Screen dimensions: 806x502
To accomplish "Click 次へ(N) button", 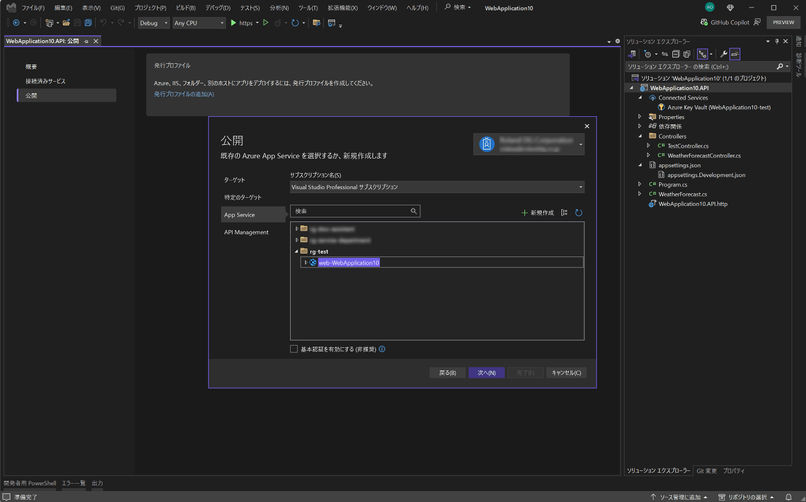I will [x=486, y=373].
